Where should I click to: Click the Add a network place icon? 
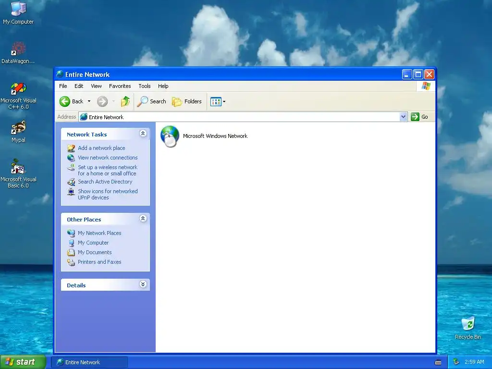click(71, 148)
